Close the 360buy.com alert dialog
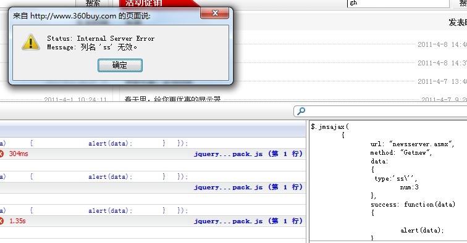467x243 pixels. coord(215,13)
